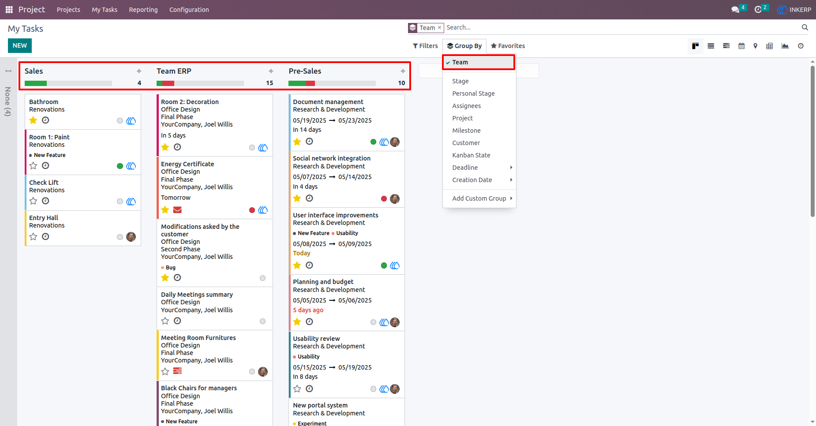Open the Favorites dropdown
The width and height of the screenshot is (816, 426).
pos(508,46)
